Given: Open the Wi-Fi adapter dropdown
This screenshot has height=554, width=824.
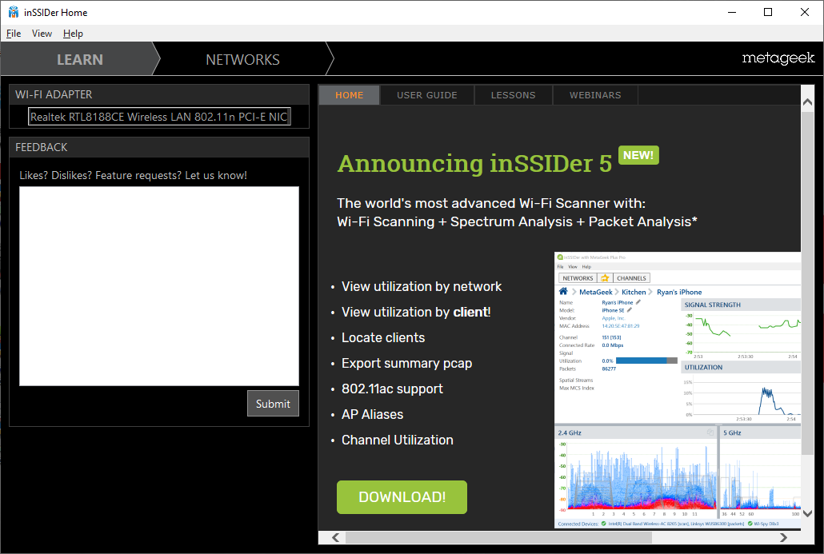Looking at the screenshot, I should 158,117.
